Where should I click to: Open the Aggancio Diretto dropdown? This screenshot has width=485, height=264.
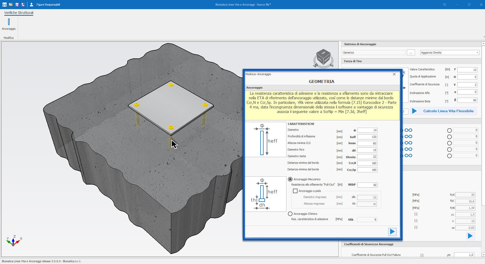click(x=477, y=53)
